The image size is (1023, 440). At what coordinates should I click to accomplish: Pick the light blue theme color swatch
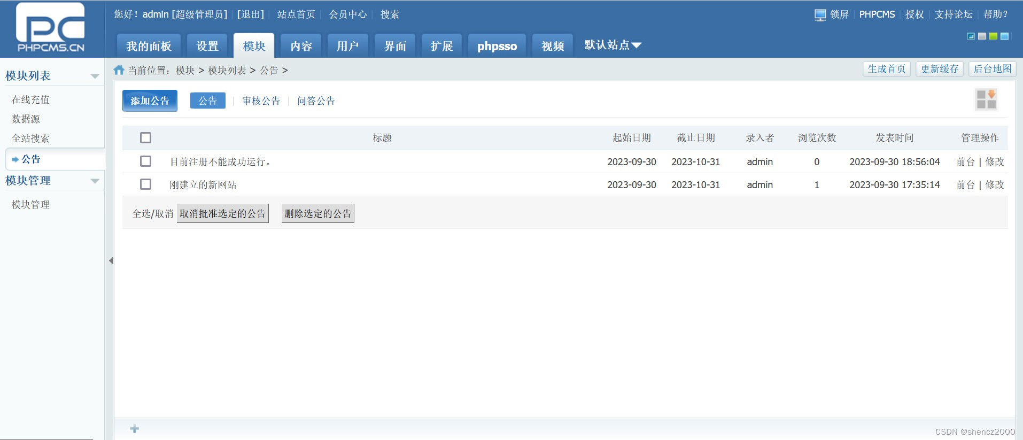[x=1004, y=36]
